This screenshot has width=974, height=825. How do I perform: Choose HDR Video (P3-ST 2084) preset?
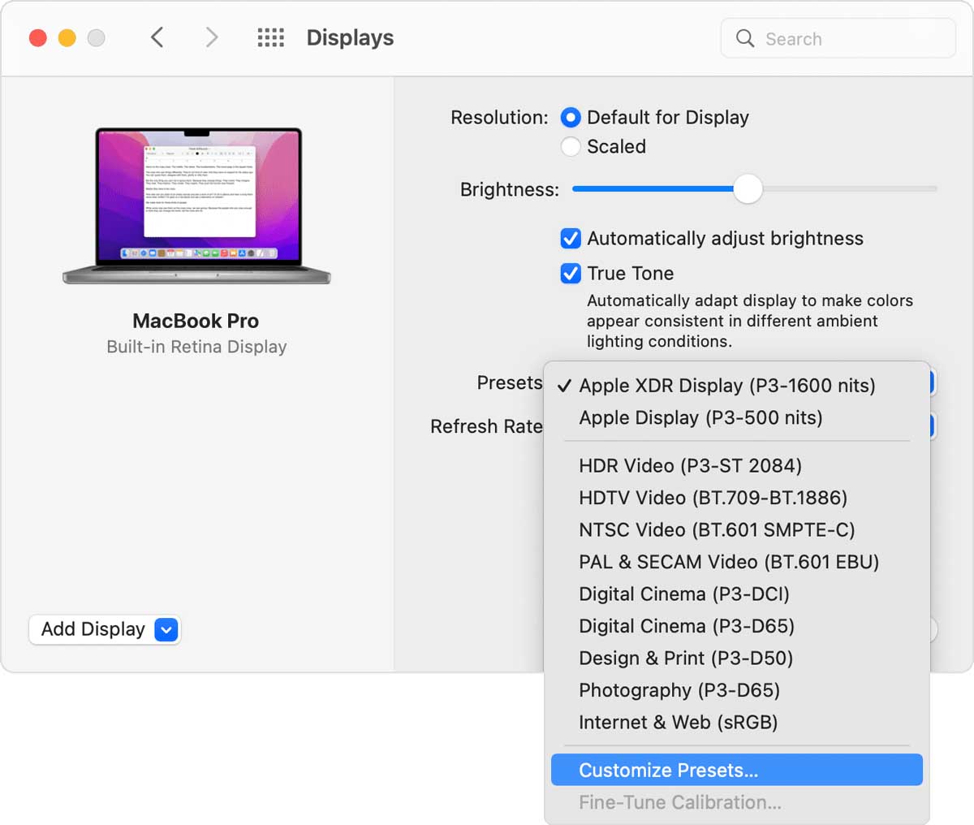click(x=737, y=466)
